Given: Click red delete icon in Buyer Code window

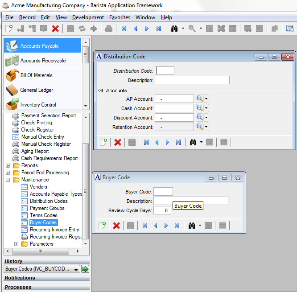Looking at the screenshot, I should [116, 226].
